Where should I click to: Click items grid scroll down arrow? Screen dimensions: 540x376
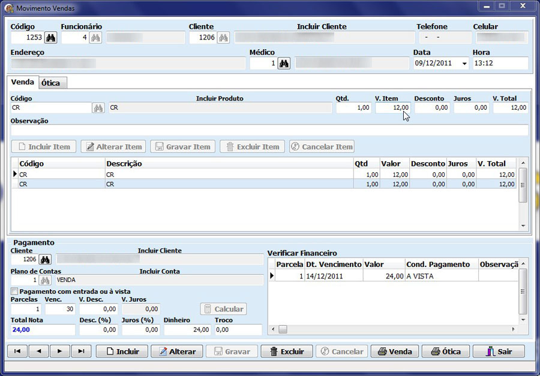(523, 226)
